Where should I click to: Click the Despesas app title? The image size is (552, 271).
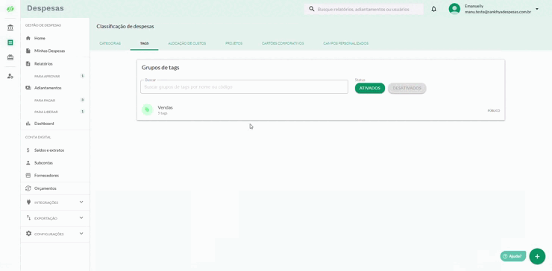tap(46, 8)
